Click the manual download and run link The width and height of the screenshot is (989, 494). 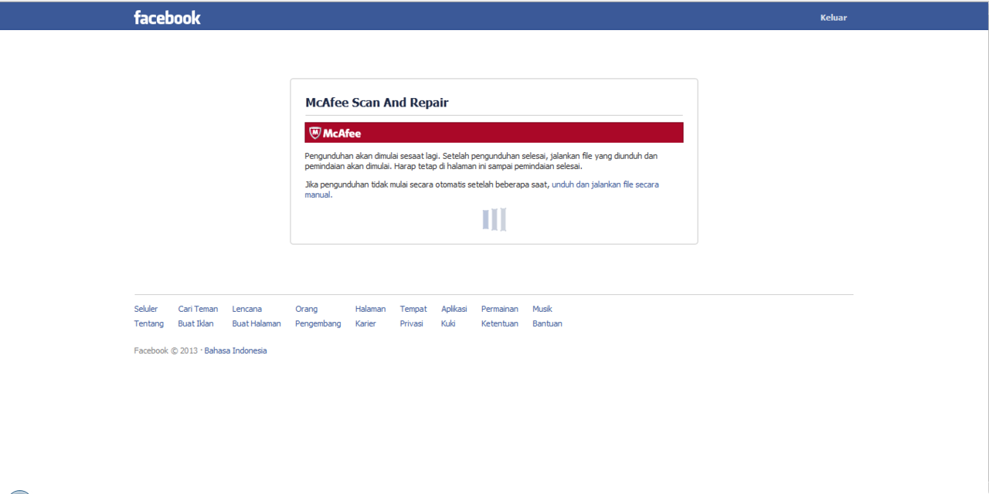[604, 184]
